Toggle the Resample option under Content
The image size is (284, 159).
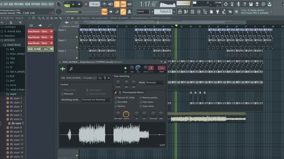[x=67, y=94]
